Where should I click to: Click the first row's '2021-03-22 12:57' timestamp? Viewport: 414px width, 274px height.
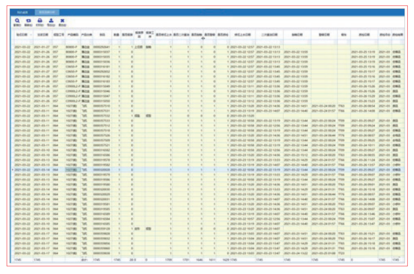[242, 47]
